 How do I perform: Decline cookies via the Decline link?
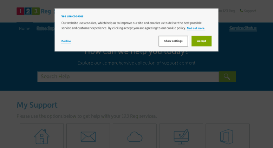(66, 41)
